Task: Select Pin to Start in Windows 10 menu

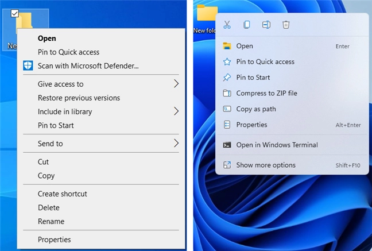Action: coord(101,125)
